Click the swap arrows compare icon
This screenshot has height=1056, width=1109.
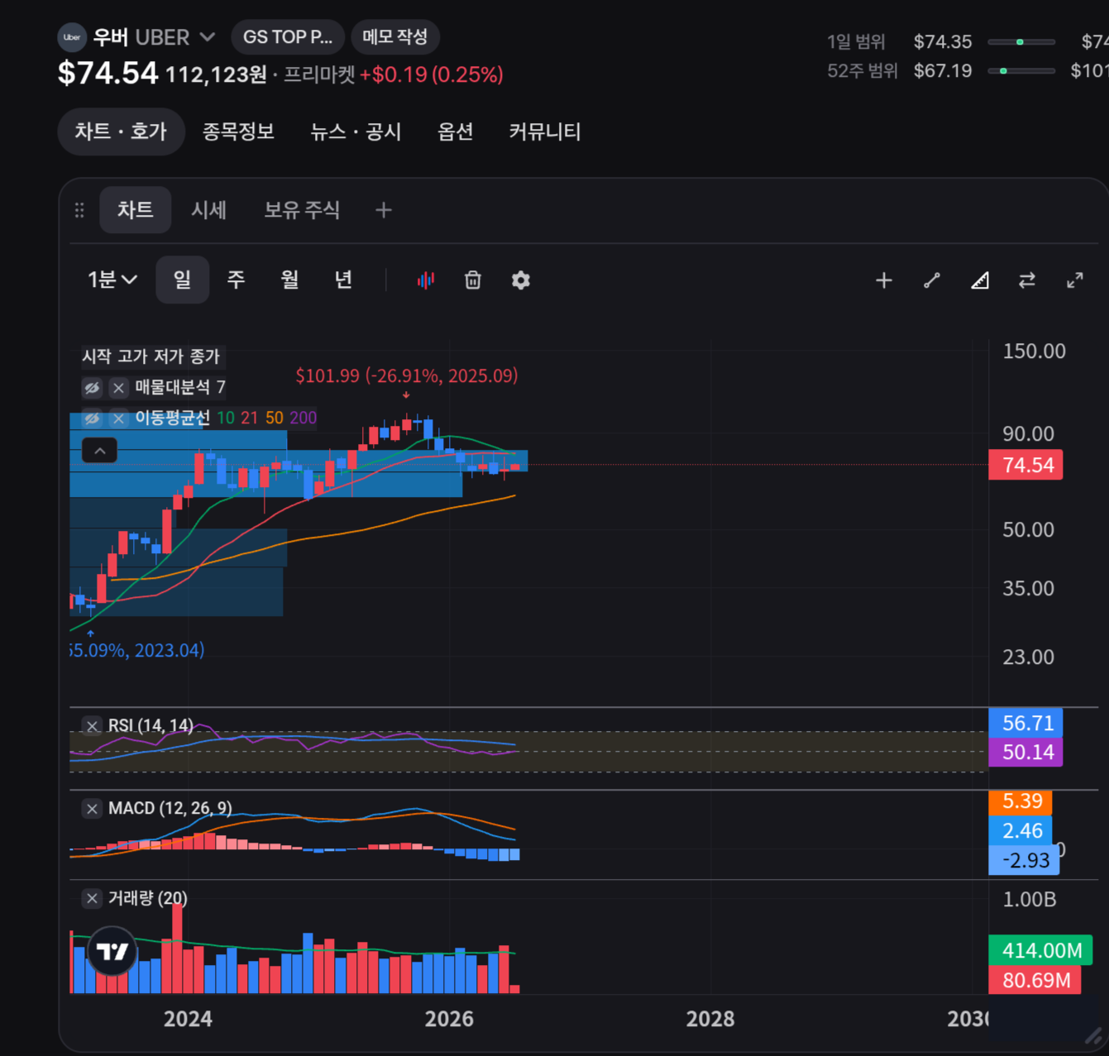pyautogui.click(x=1027, y=281)
